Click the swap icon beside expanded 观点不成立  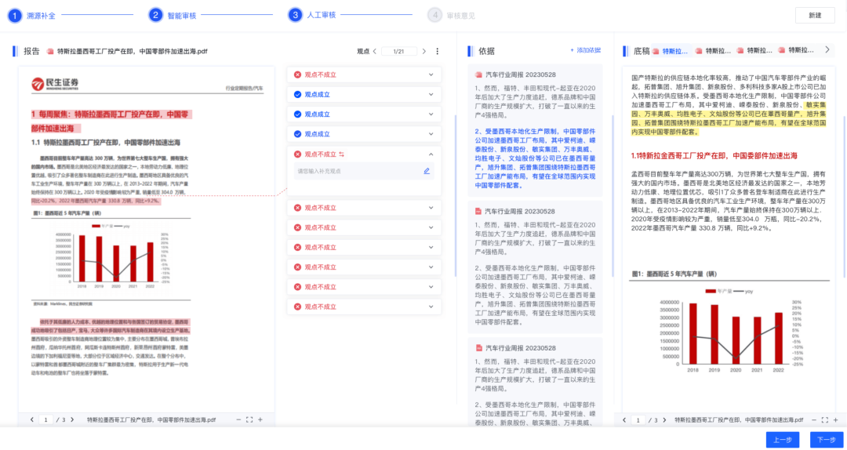[341, 154]
